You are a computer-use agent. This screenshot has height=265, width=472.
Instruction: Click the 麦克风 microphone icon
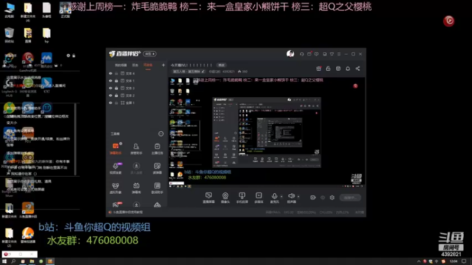tap(274, 196)
